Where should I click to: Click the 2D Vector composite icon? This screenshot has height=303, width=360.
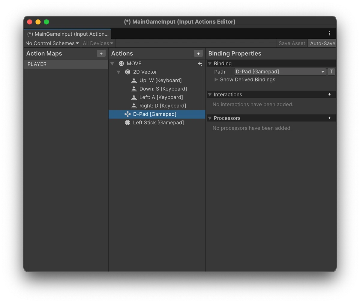(x=127, y=72)
